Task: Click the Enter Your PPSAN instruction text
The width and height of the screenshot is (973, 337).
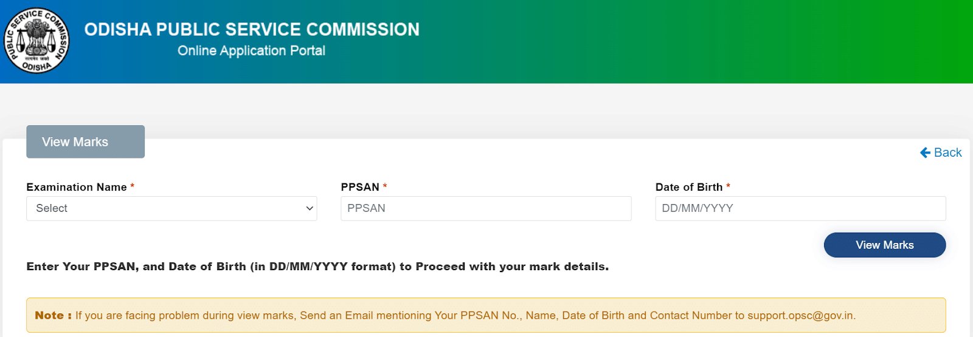Action: tap(317, 267)
